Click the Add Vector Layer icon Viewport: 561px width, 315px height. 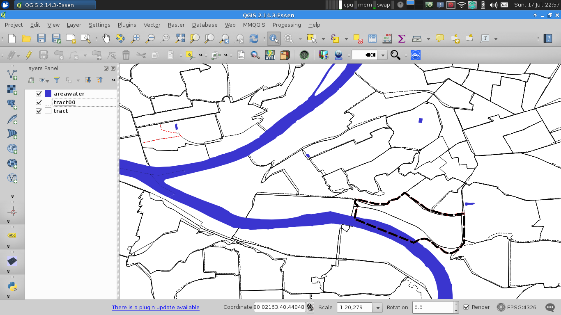point(12,74)
